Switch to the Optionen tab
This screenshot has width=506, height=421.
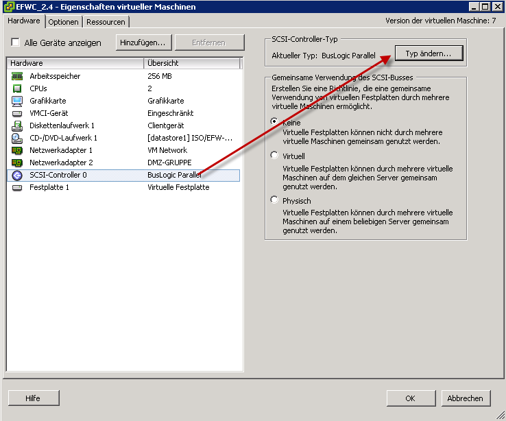pos(63,22)
